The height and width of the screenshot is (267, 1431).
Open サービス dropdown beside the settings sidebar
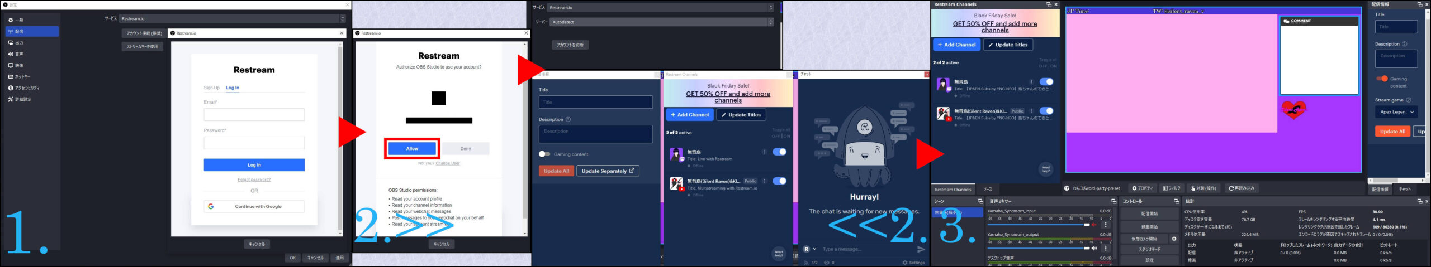[233, 18]
